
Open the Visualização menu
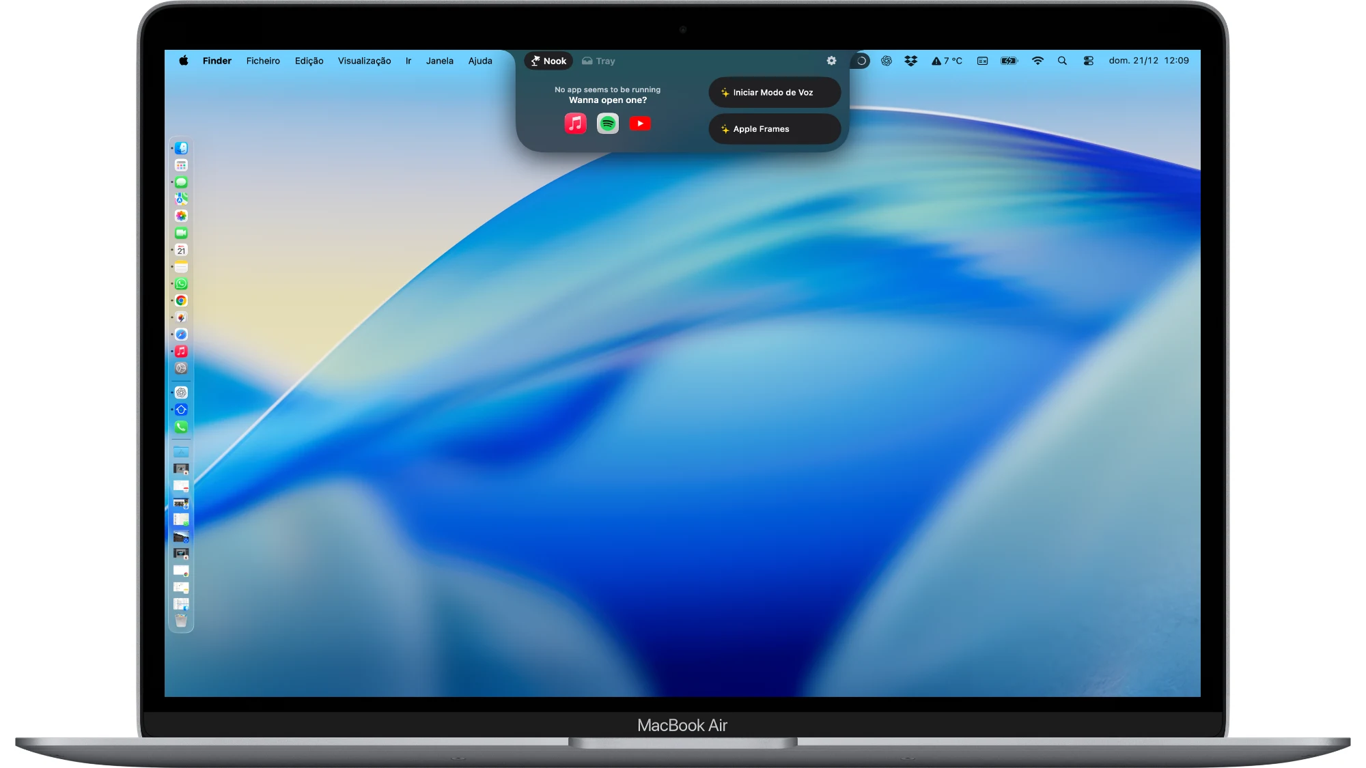[364, 61]
